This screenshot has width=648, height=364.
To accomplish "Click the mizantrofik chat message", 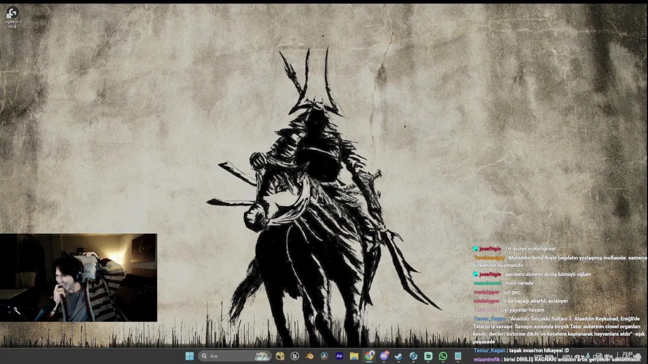I will [x=557, y=359].
